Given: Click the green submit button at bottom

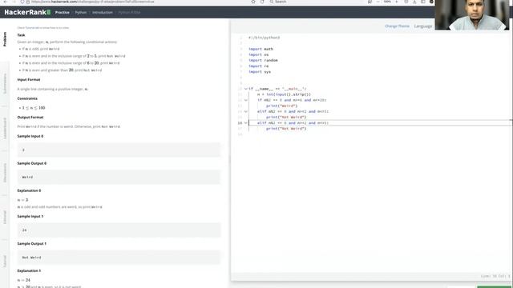Looking at the screenshot, I should pos(494,286).
